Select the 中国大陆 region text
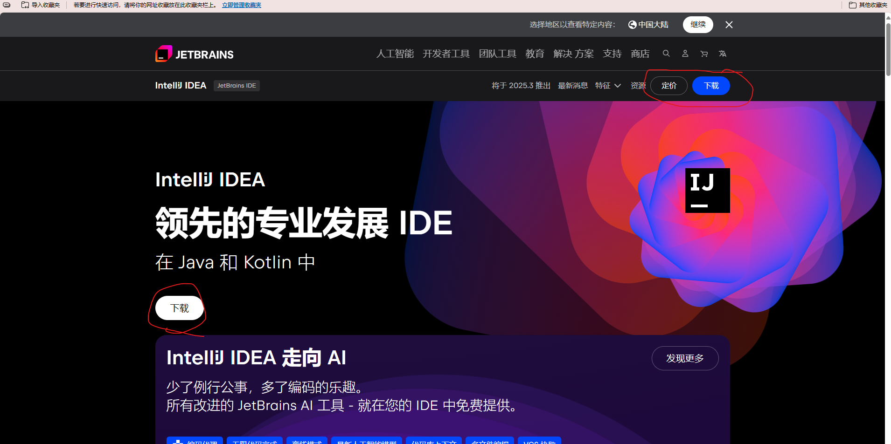This screenshot has width=891, height=444. [653, 25]
